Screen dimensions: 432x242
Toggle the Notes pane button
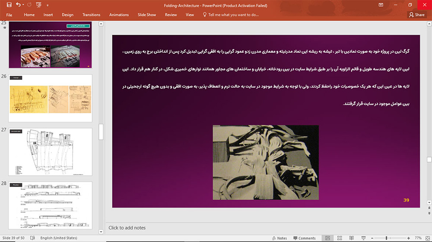(280, 238)
